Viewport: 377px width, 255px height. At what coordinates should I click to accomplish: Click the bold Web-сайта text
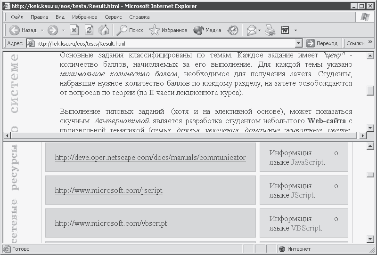pos(327,121)
